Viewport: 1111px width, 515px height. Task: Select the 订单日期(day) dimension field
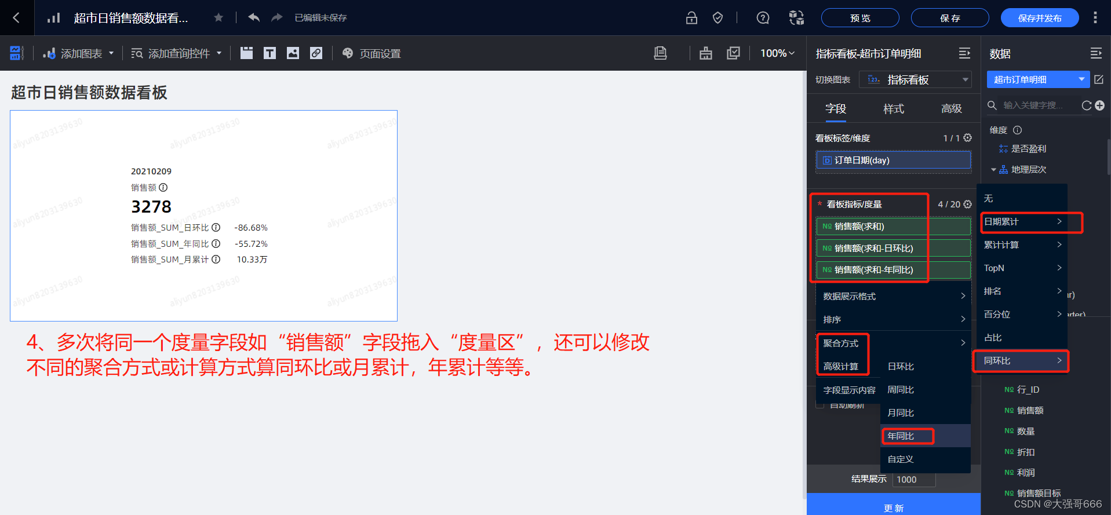(894, 160)
